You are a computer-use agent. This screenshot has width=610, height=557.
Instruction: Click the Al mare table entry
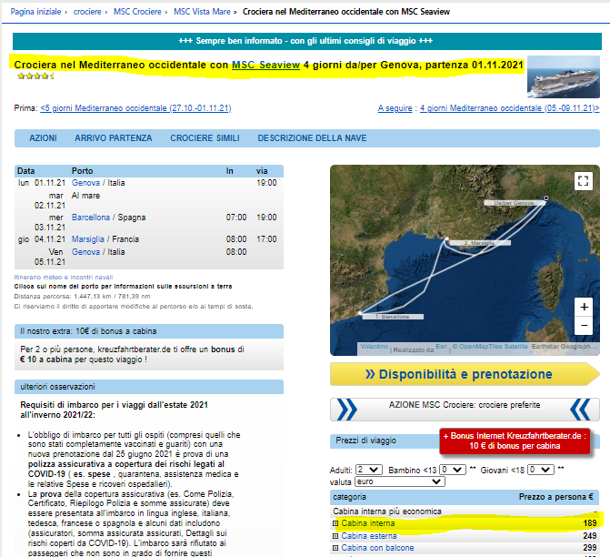click(85, 196)
